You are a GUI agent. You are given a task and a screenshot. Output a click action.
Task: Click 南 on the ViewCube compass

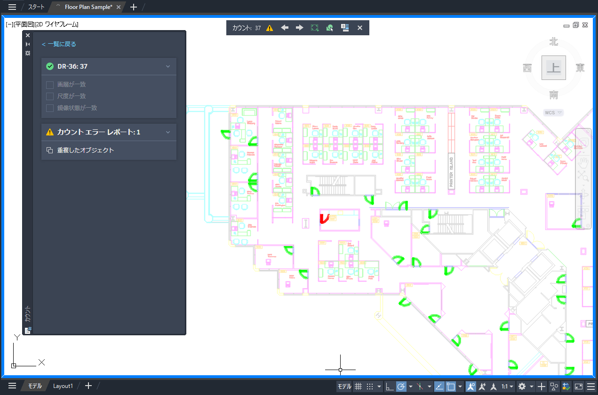pyautogui.click(x=554, y=95)
